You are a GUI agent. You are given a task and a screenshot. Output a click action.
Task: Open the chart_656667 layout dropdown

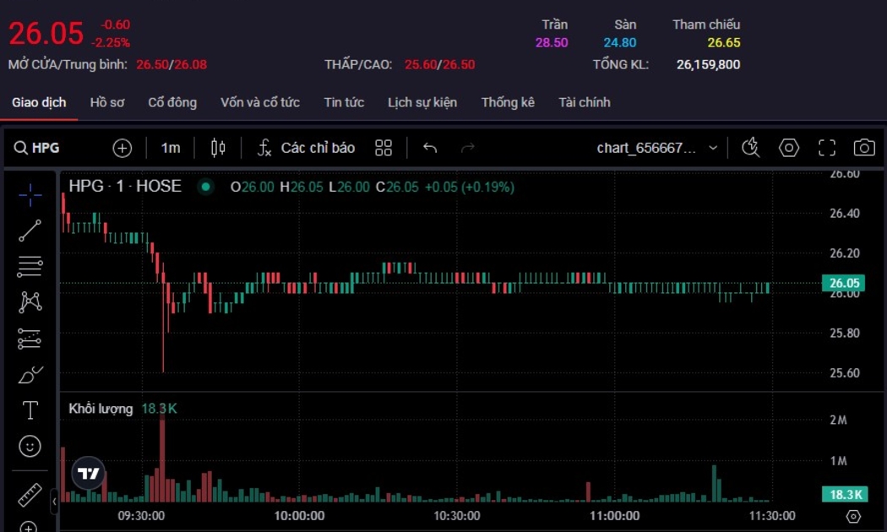656,148
